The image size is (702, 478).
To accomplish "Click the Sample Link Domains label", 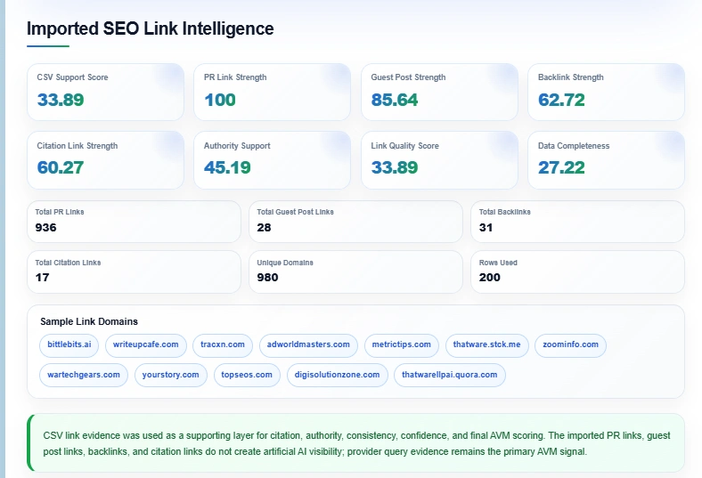I will 89,321.
